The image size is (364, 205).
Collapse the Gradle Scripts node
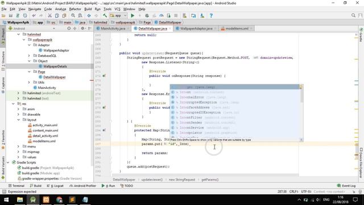coord(8,162)
